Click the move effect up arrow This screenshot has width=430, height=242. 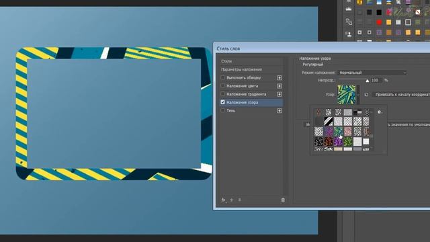[231, 200]
